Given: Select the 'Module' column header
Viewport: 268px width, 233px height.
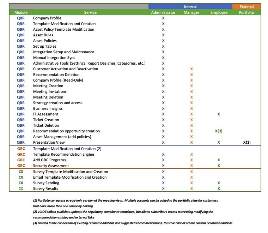Looking at the screenshot, I should tap(21, 12).
